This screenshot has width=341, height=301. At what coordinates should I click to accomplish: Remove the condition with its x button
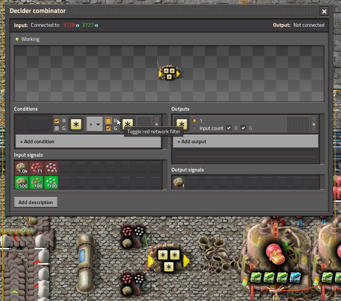pyautogui.click(x=157, y=124)
